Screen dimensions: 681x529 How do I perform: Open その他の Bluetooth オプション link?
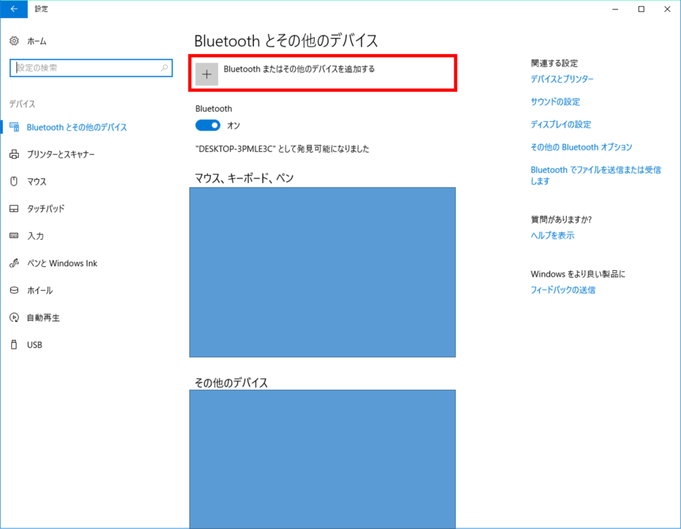click(x=581, y=147)
